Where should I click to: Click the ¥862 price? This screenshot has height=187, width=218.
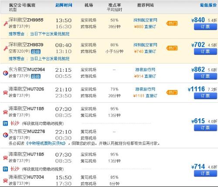coord(198,70)
